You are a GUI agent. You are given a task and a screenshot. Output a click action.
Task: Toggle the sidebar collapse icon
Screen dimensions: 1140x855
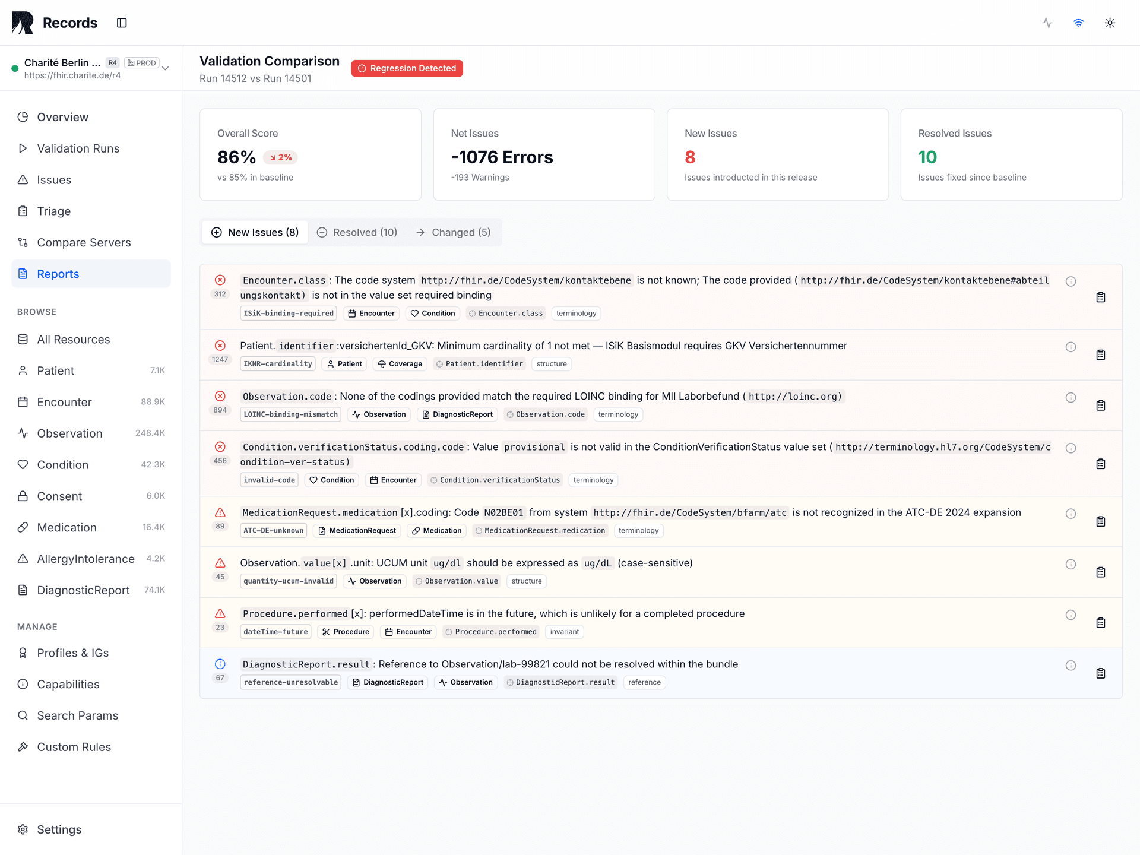(122, 23)
